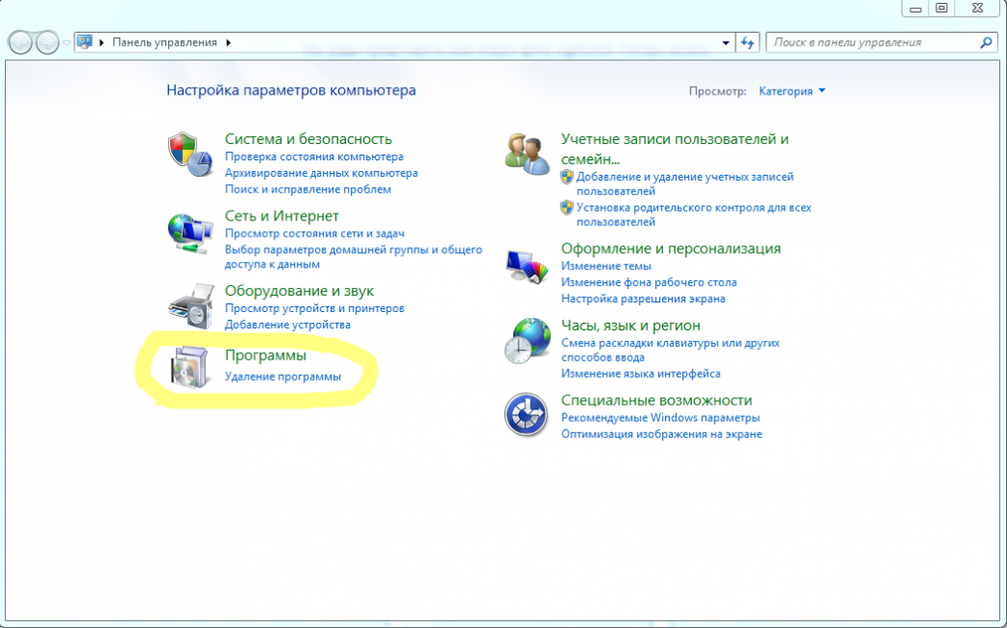The height and width of the screenshot is (628, 1007).
Task: Open 'Изменение фона рабочего стола' link
Action: 648,282
